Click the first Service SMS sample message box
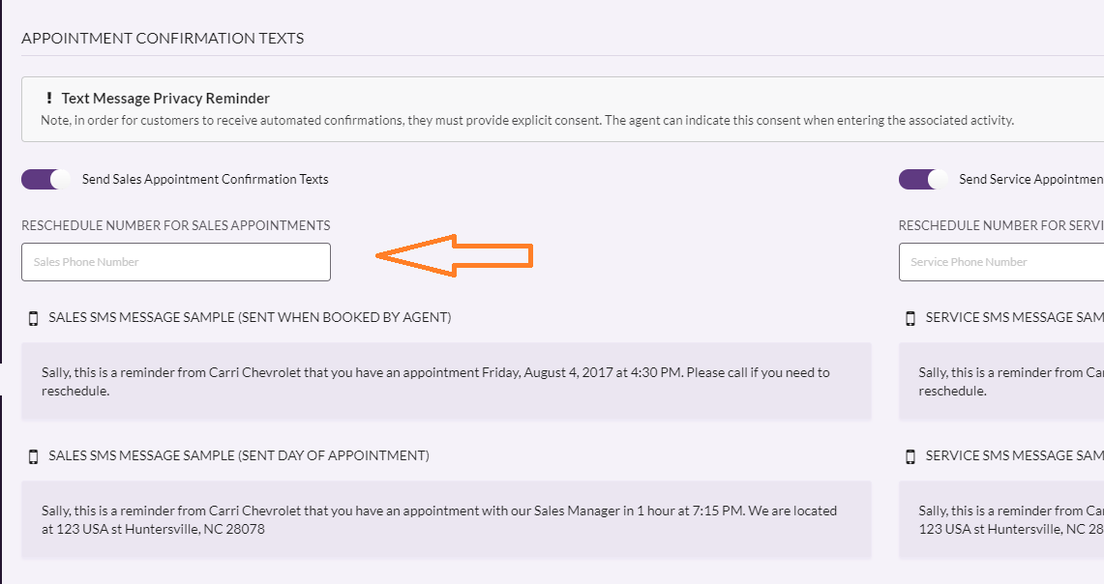 tap(1001, 381)
